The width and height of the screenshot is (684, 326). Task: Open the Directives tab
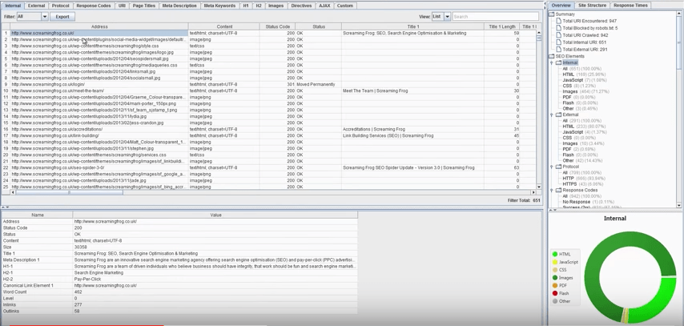coord(301,6)
